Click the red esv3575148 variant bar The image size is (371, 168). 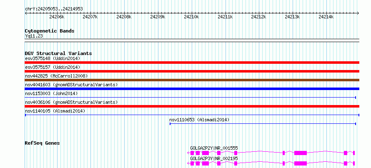tap(192, 63)
